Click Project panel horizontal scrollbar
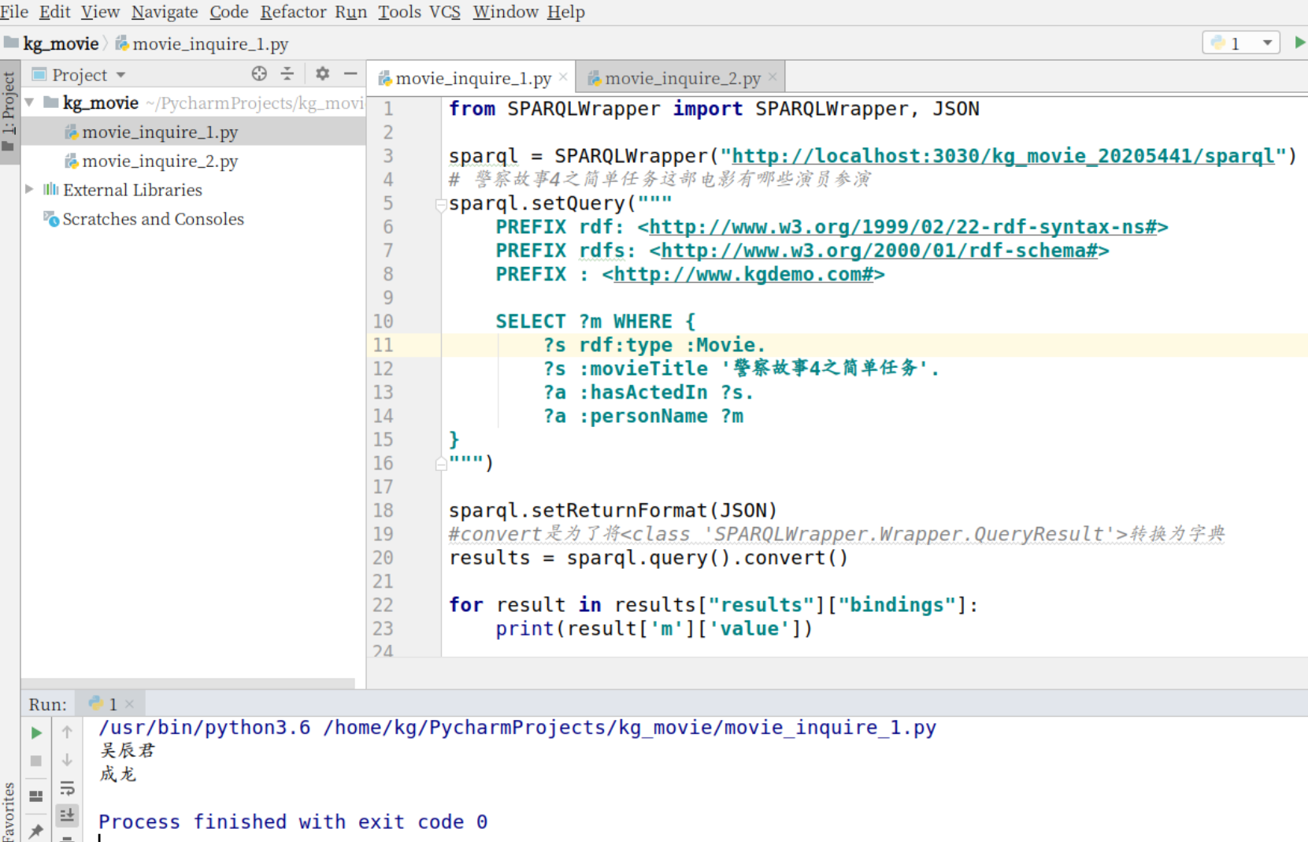This screenshot has height=842, width=1308. coord(187,683)
